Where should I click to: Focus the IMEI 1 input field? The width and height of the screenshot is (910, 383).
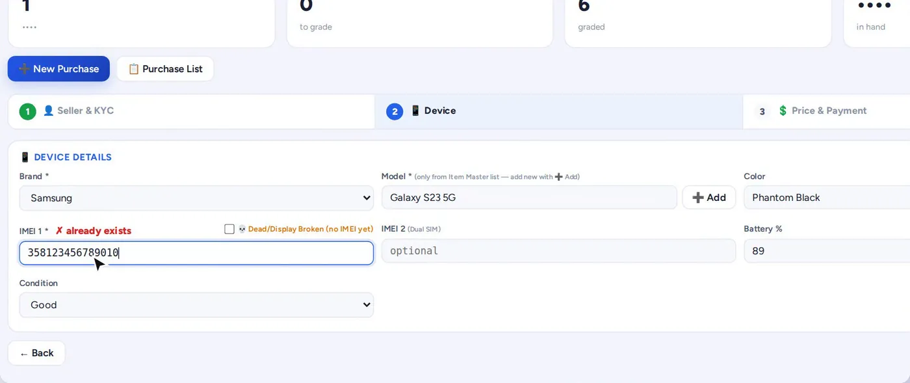click(x=196, y=253)
